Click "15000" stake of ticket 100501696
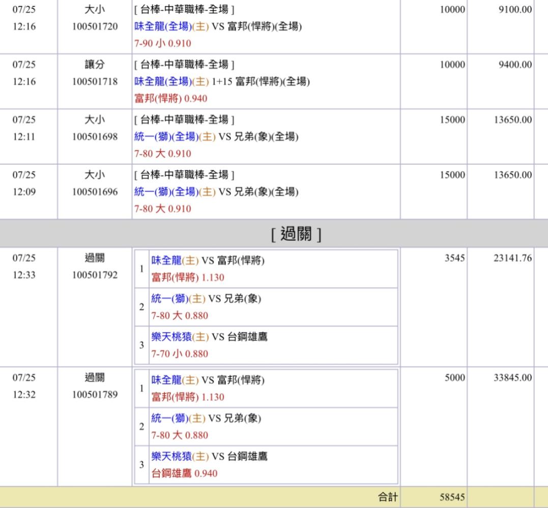 452,175
